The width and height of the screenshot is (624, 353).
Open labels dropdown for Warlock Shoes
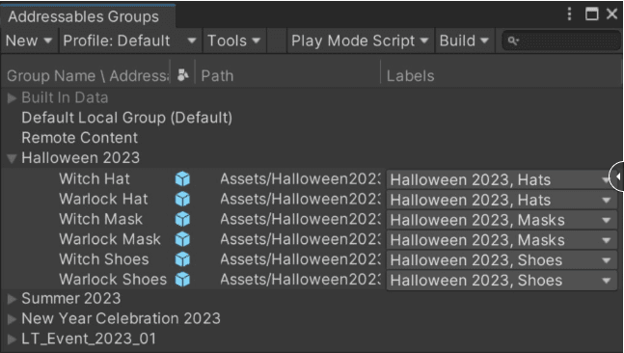click(502, 280)
